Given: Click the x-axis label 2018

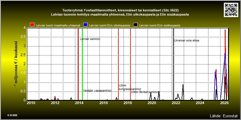Looking at the screenshot, I should (x=127, y=103).
